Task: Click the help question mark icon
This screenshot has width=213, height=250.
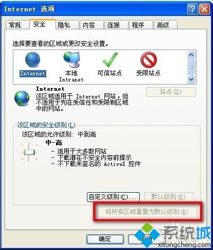Action: (192, 9)
